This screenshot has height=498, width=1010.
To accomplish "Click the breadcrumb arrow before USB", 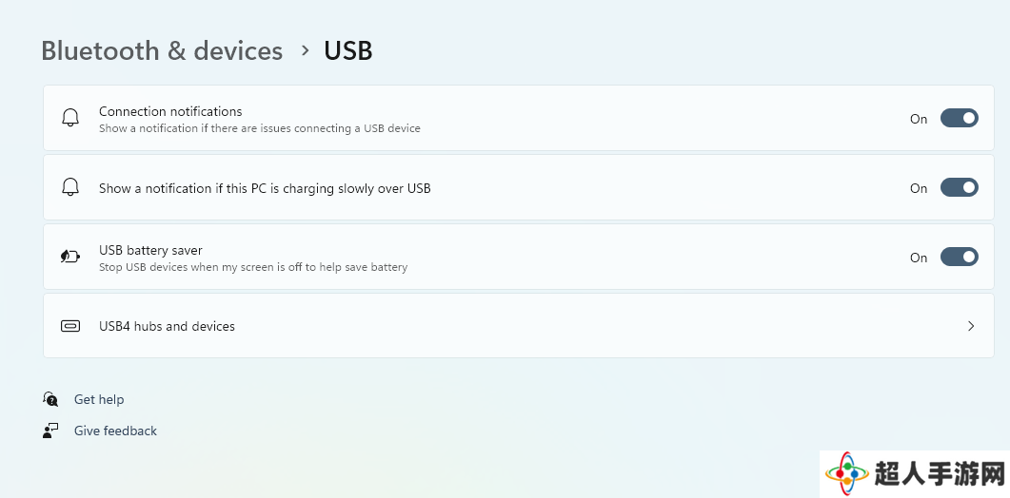I will point(306,50).
